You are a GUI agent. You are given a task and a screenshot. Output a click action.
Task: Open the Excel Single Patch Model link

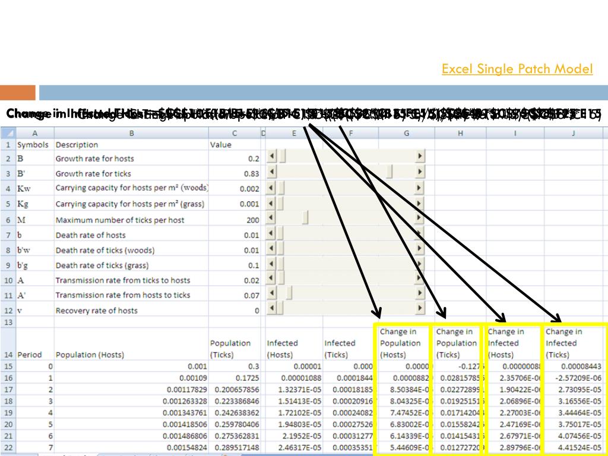[x=517, y=69]
